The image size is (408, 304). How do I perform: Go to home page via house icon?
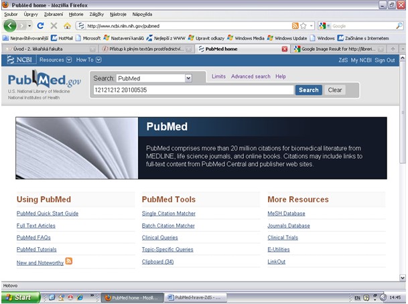pos(67,25)
